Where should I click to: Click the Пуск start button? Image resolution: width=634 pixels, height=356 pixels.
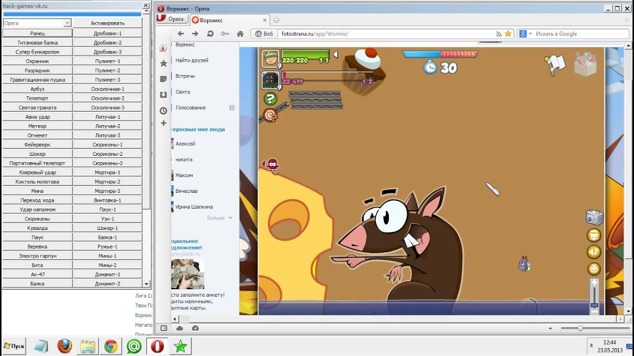coord(13,346)
